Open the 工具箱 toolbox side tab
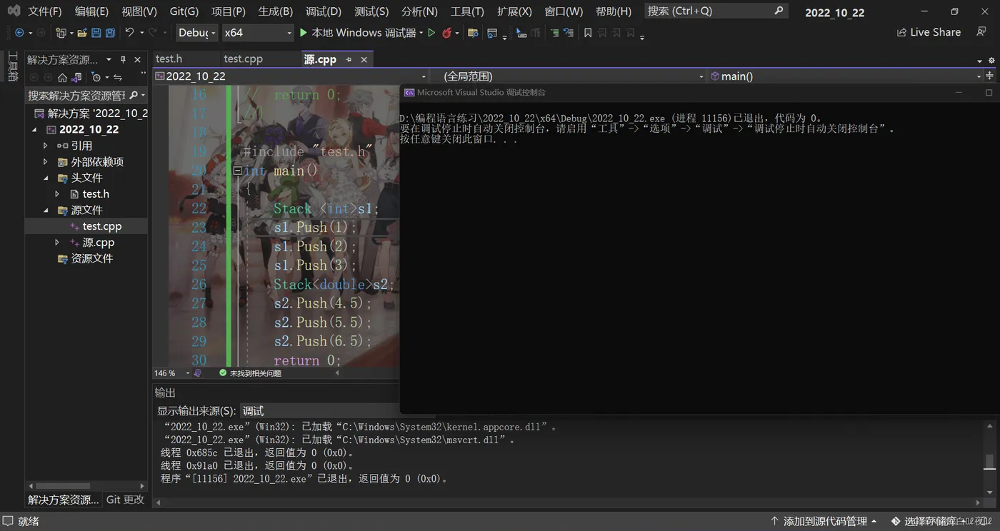The height and width of the screenshot is (531, 1000). coord(13,66)
